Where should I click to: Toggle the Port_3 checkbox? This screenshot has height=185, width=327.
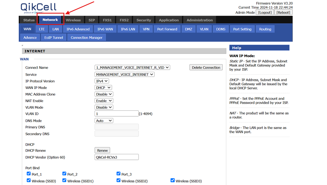click(118, 174)
